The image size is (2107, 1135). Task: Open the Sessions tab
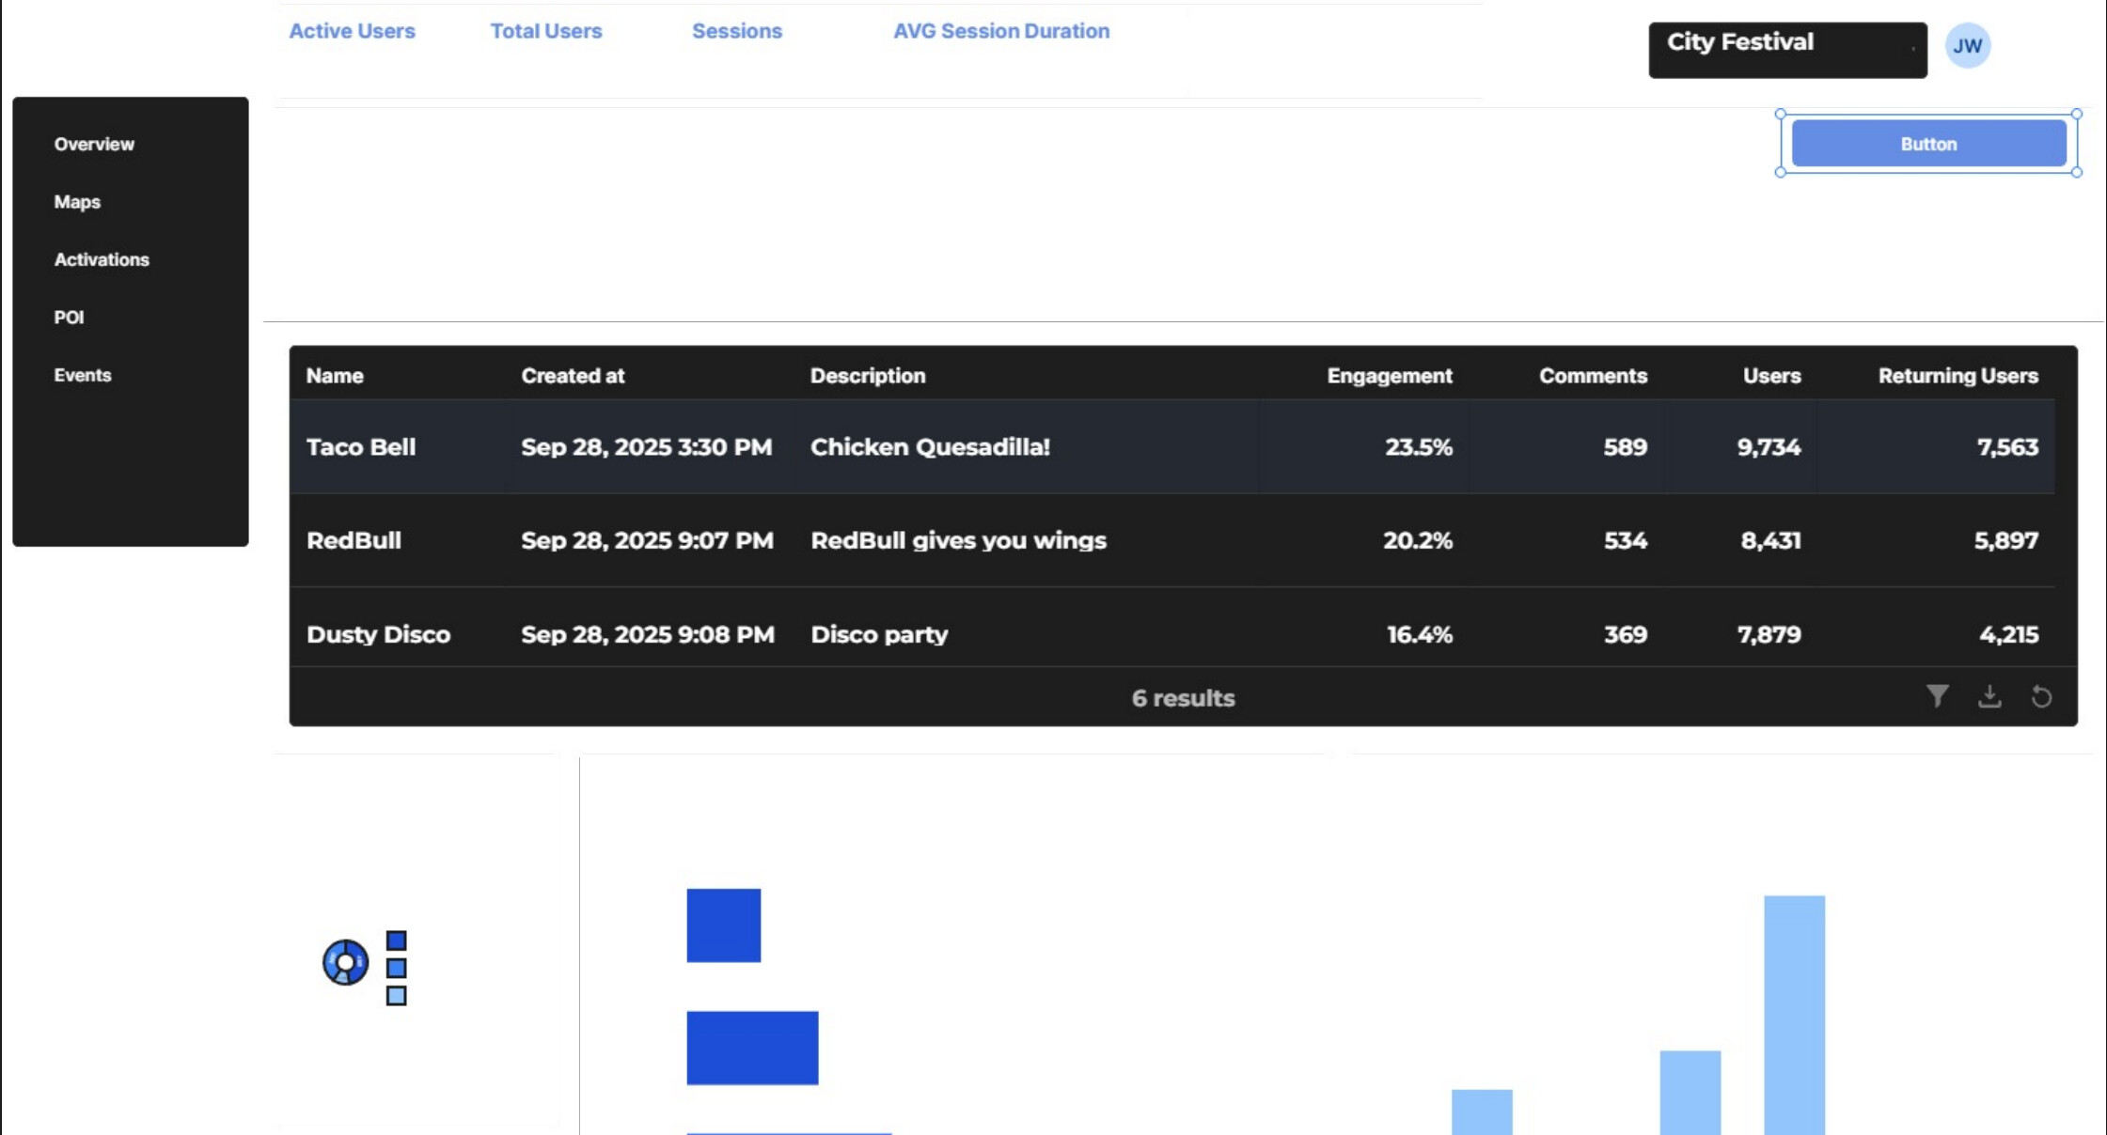(x=736, y=31)
